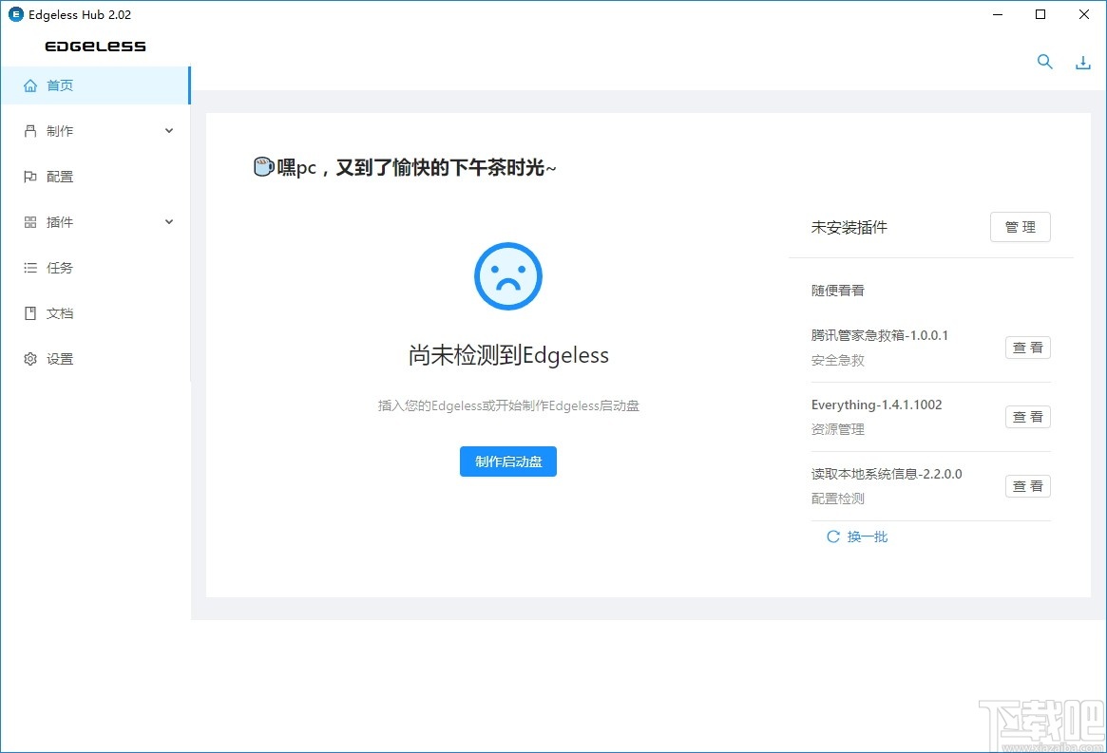The width and height of the screenshot is (1107, 753).
Task: Click 查看 for 腾讯管家急救箱 plugin
Action: (1027, 348)
